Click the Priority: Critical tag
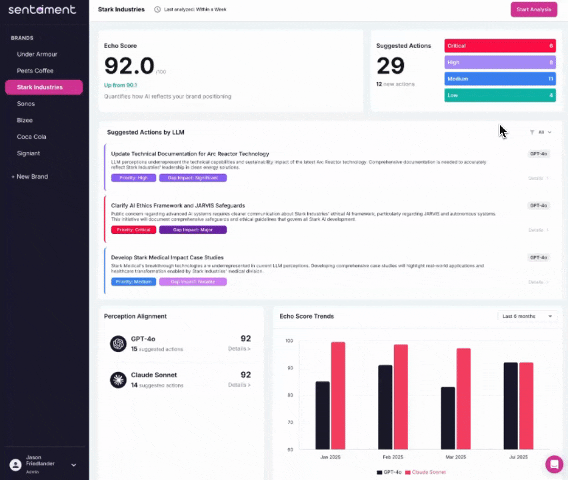 [134, 230]
